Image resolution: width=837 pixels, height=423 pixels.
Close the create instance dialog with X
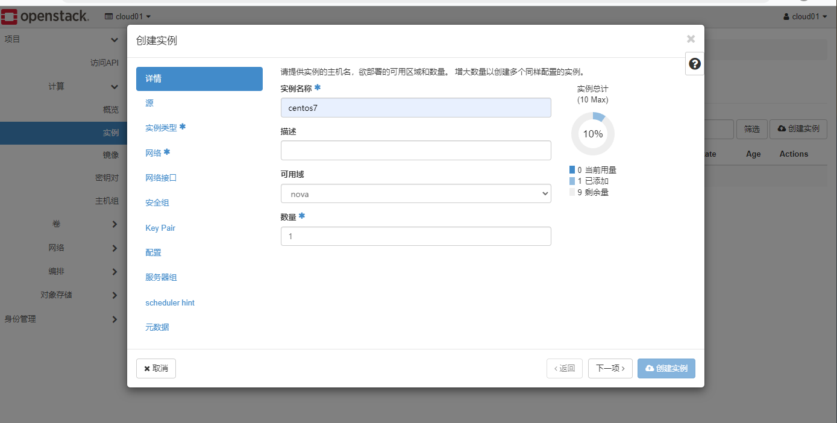pos(691,39)
